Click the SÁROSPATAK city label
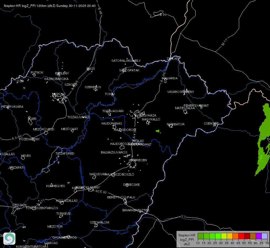Image resolution: width=270 pixels, height=248 pixels. tap(129, 70)
